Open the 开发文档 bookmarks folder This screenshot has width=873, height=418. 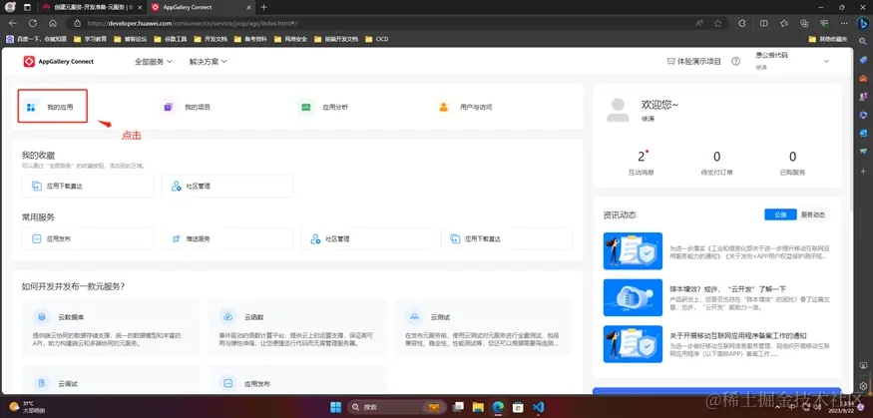point(211,39)
